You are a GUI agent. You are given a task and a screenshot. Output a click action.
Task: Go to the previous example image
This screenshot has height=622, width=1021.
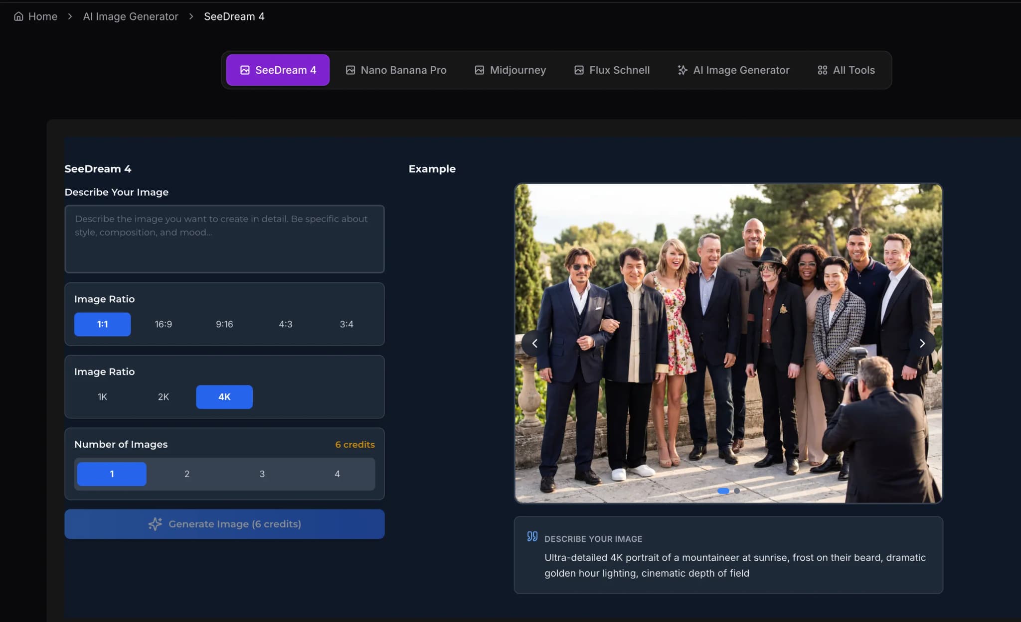point(534,343)
